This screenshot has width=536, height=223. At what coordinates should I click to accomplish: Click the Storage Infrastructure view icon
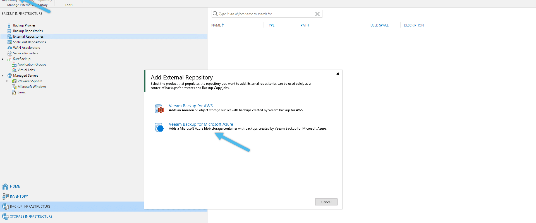coord(5,217)
